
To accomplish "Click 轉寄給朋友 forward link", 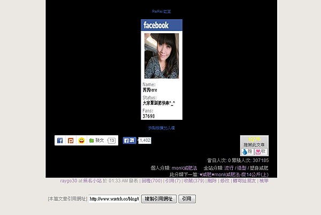I will [x=244, y=181].
